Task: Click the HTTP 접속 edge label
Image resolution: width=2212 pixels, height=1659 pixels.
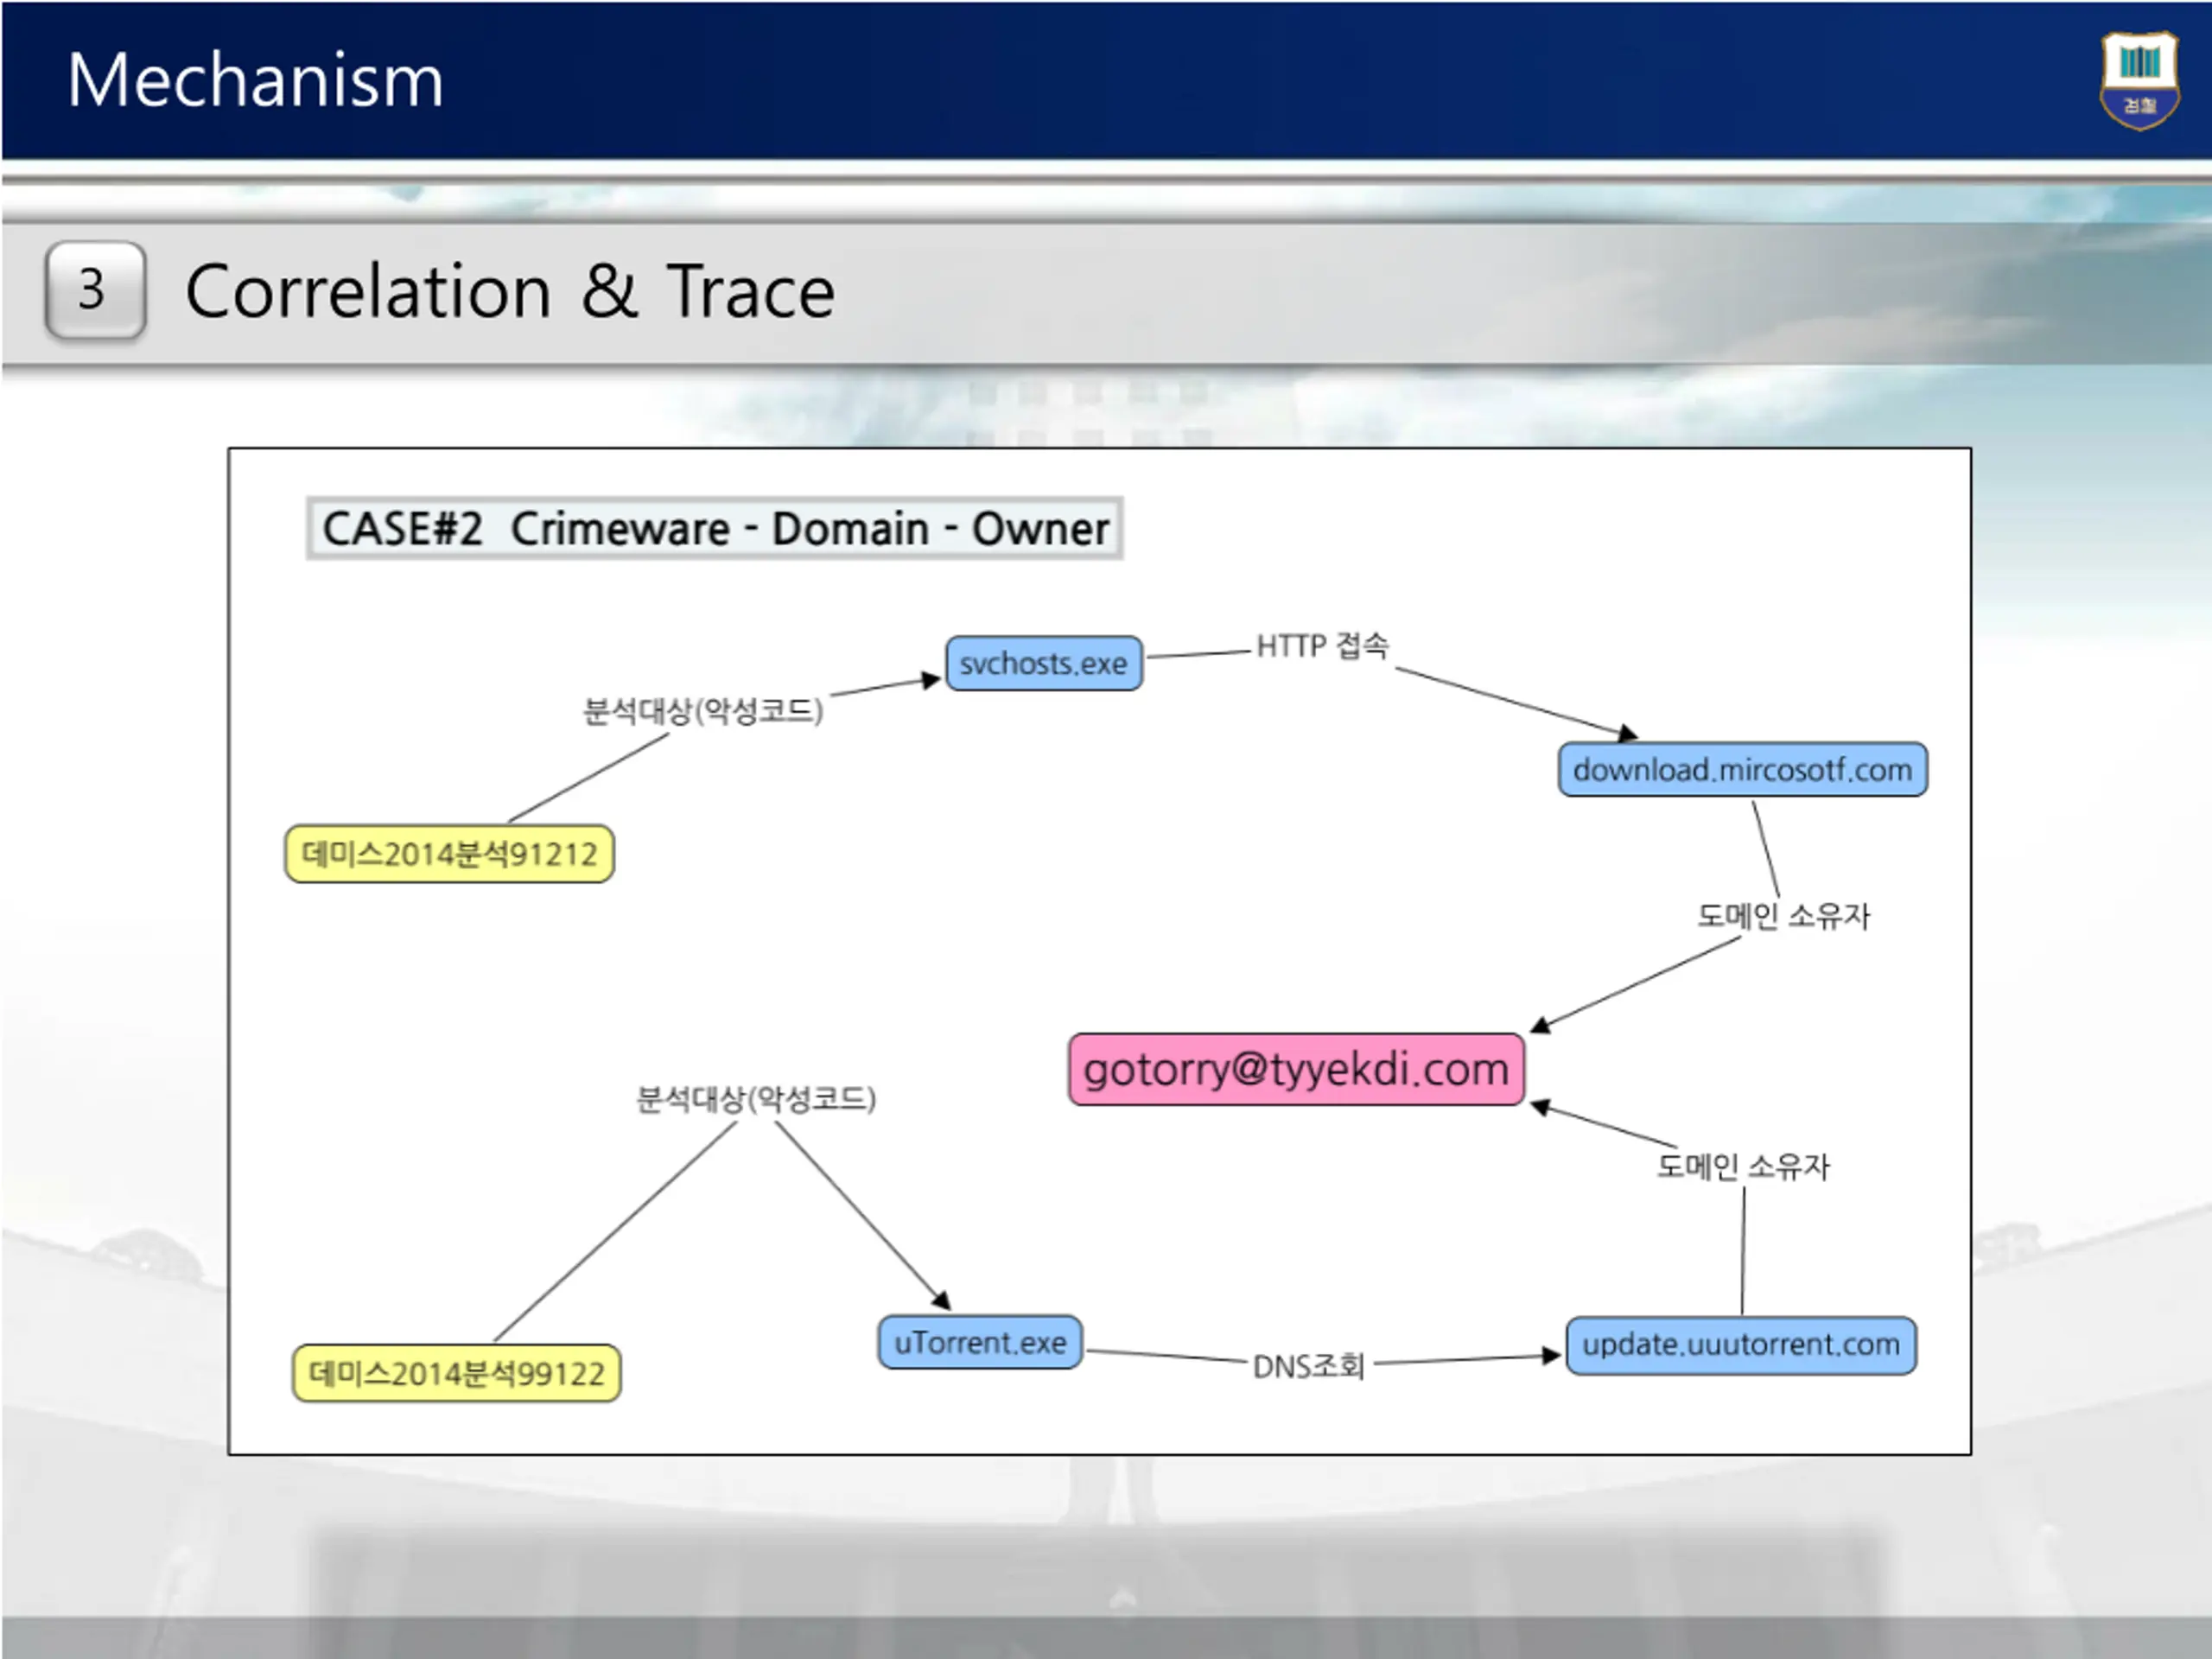Action: (x=1322, y=646)
